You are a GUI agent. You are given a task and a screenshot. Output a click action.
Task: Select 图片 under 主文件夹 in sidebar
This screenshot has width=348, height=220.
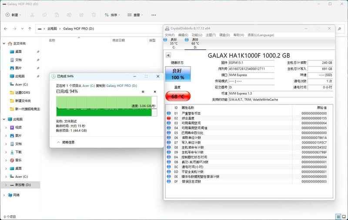click(18, 68)
